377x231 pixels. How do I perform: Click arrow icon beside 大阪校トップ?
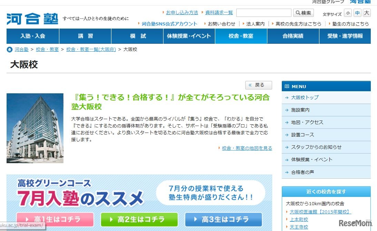[287, 98]
